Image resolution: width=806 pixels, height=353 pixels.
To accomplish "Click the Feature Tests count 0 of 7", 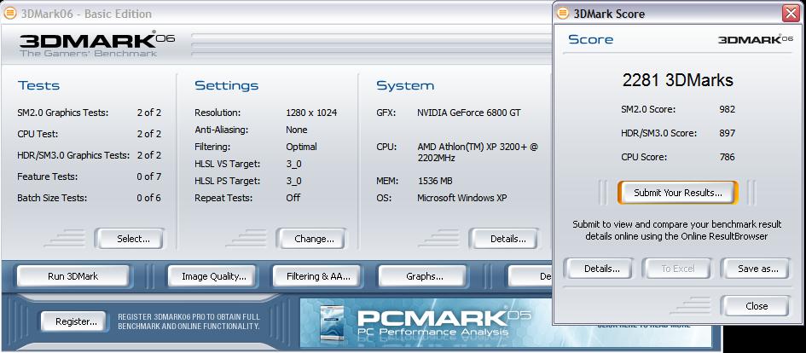I will coord(149,176).
